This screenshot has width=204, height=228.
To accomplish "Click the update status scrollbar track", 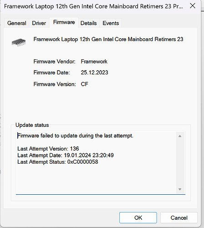I will [180, 163].
